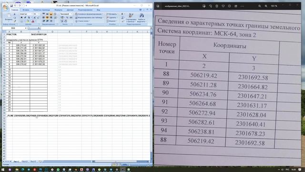Apply percent style to the cell
Screen dimensions: 305x172
[67, 18]
